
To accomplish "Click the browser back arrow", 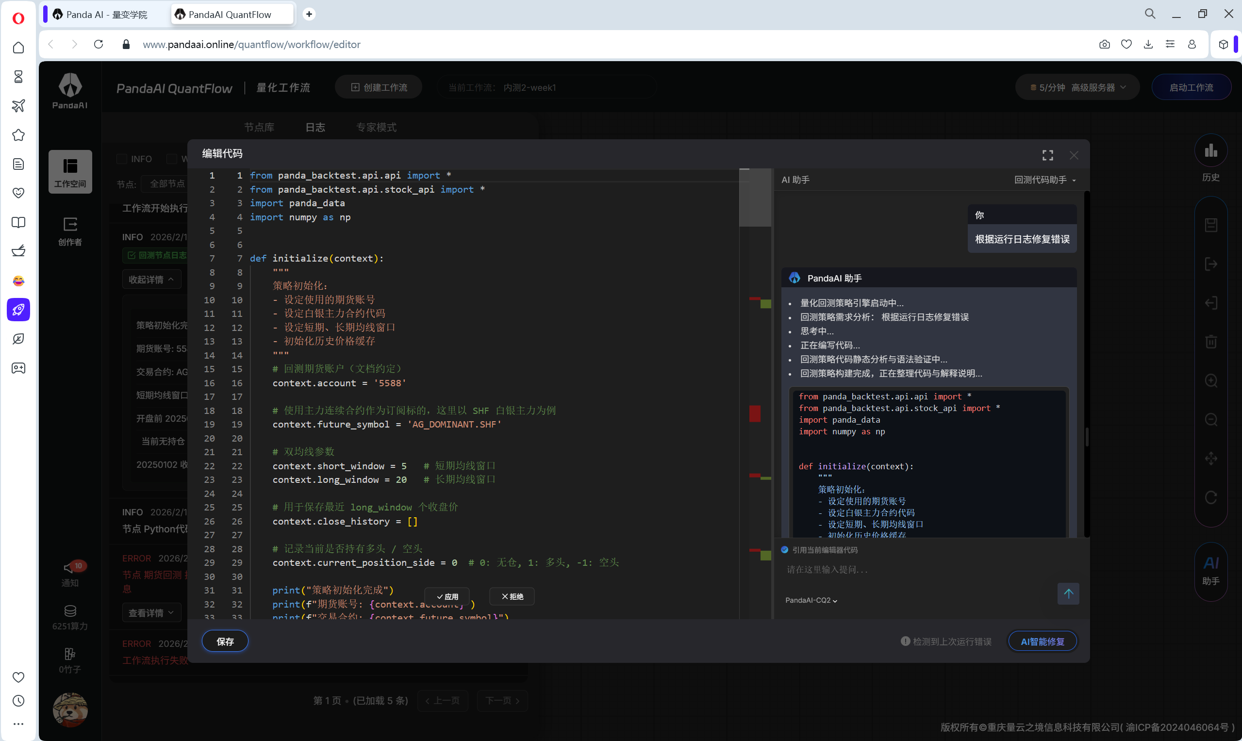I will (51, 45).
